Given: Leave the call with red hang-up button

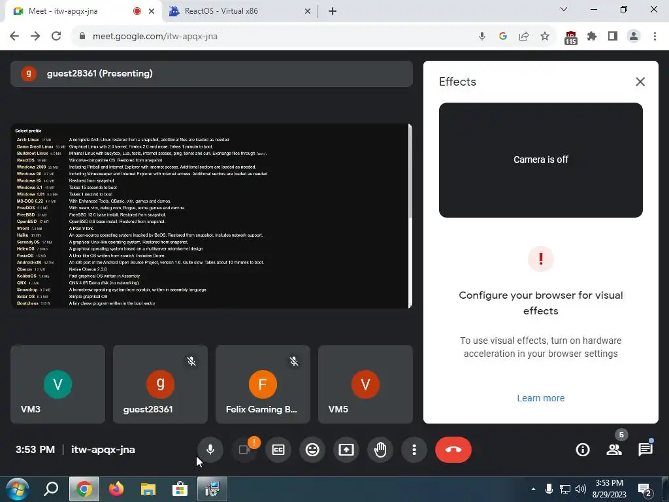Looking at the screenshot, I should click(453, 450).
